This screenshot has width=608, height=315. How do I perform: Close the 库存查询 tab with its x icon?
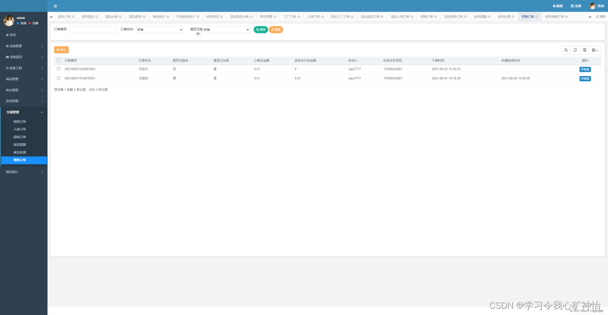point(96,17)
